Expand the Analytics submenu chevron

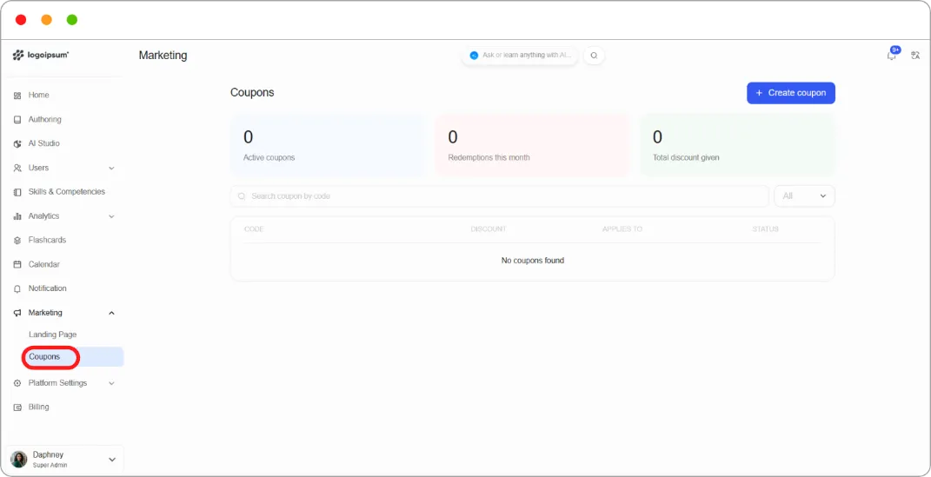(111, 216)
